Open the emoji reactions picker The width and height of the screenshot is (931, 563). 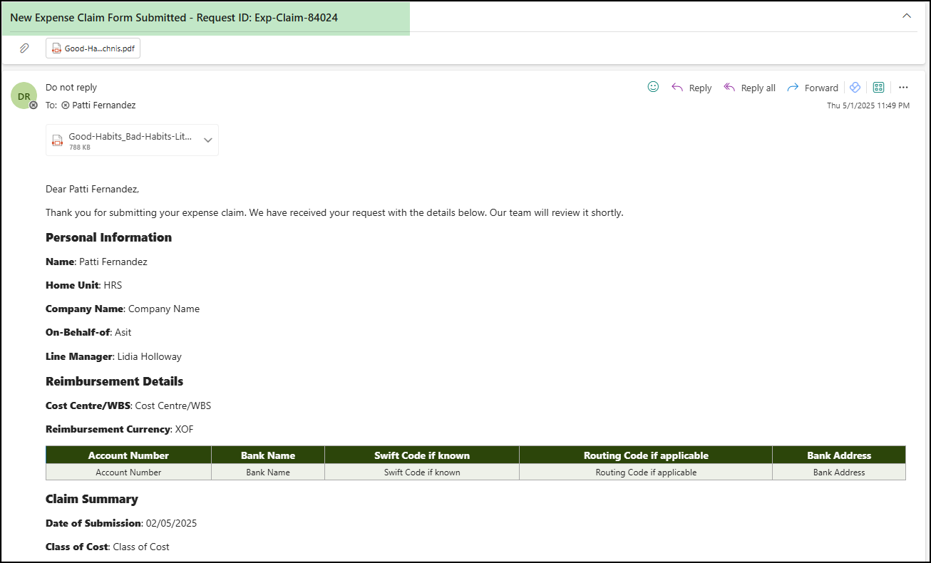point(653,86)
